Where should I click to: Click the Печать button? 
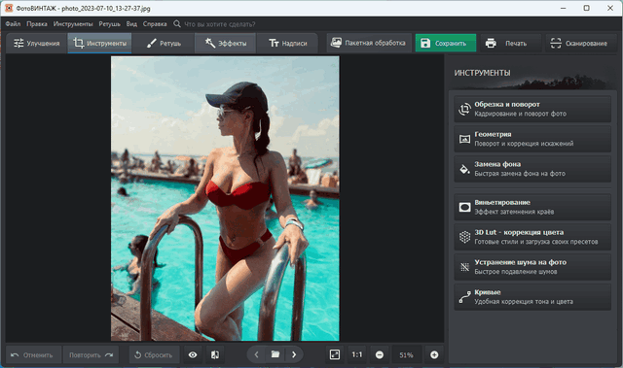click(510, 43)
